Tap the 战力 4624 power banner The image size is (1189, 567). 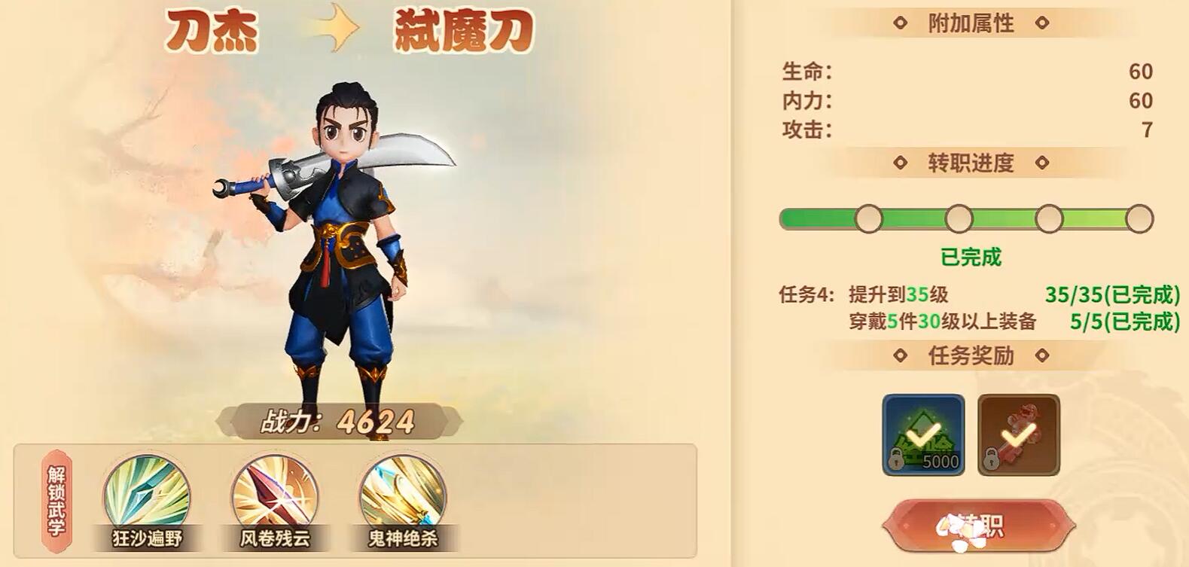coord(339,421)
